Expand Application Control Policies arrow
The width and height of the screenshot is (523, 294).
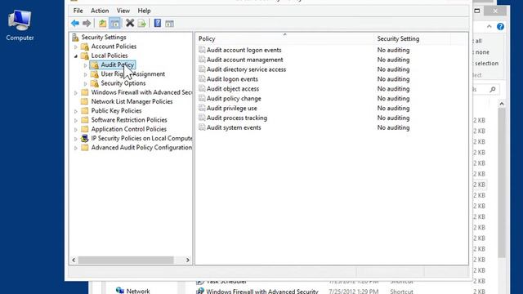pyautogui.click(x=76, y=130)
